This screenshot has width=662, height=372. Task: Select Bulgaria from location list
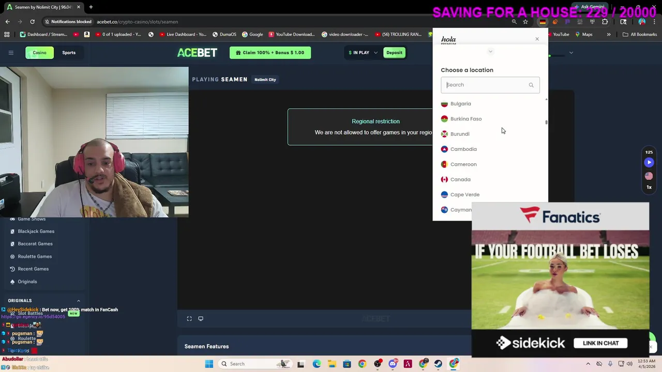pos(490,104)
